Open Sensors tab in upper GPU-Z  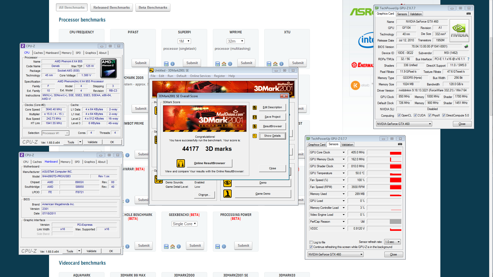402,14
